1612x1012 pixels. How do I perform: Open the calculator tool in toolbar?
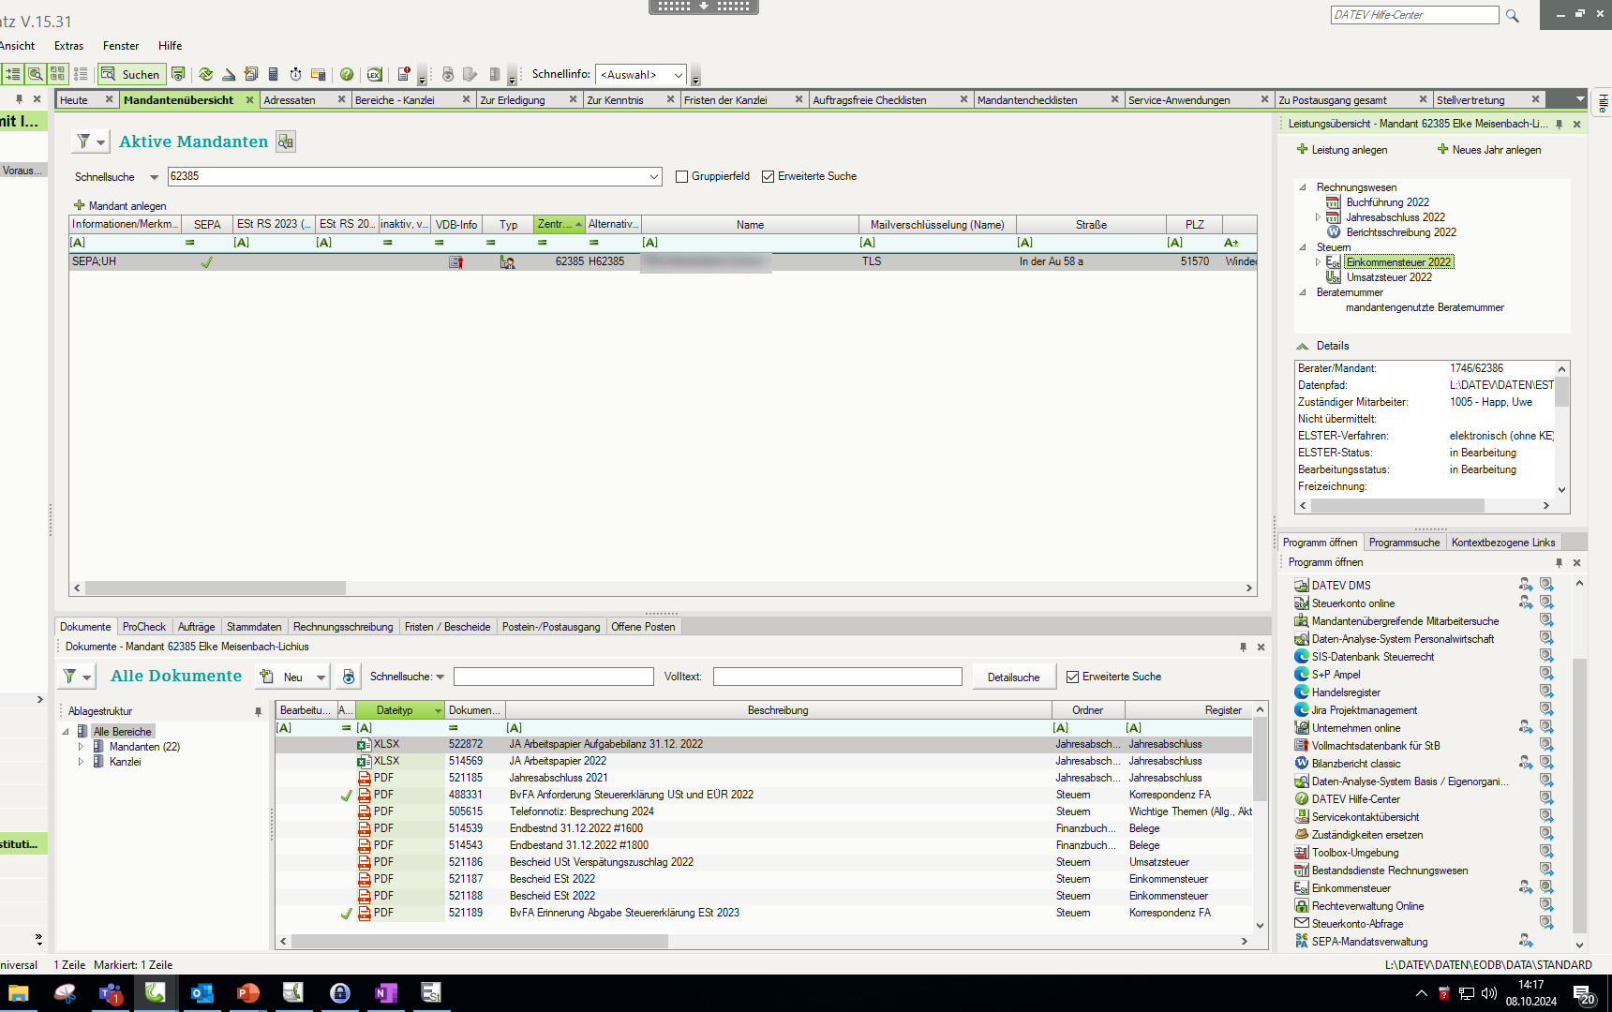pos(274,74)
